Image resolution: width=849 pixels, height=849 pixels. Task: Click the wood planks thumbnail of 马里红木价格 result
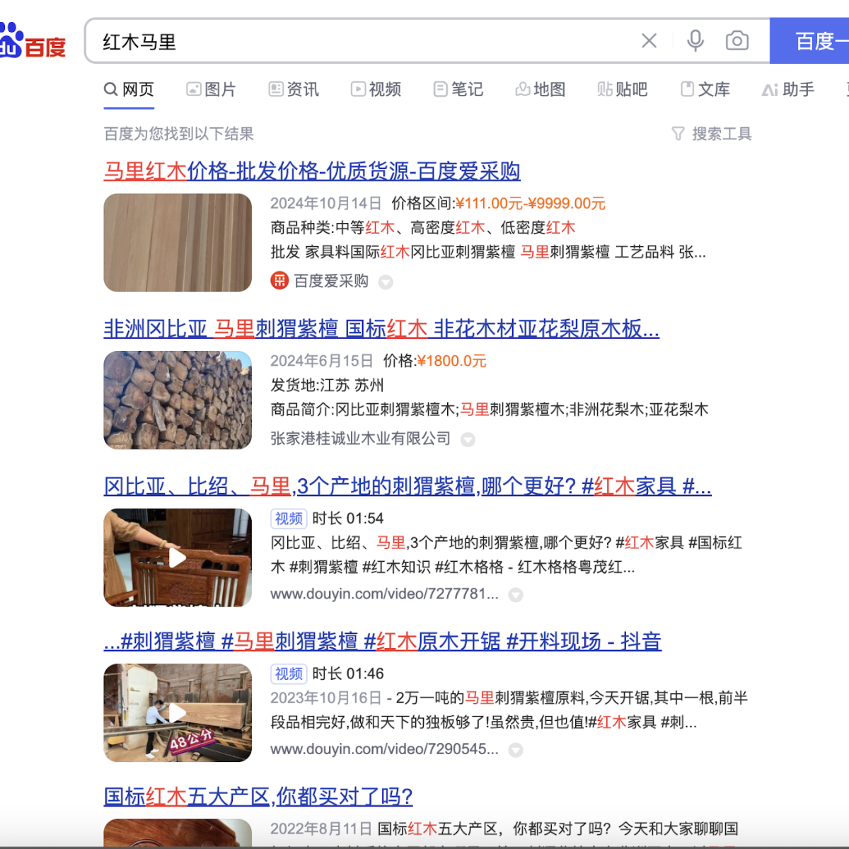[178, 243]
